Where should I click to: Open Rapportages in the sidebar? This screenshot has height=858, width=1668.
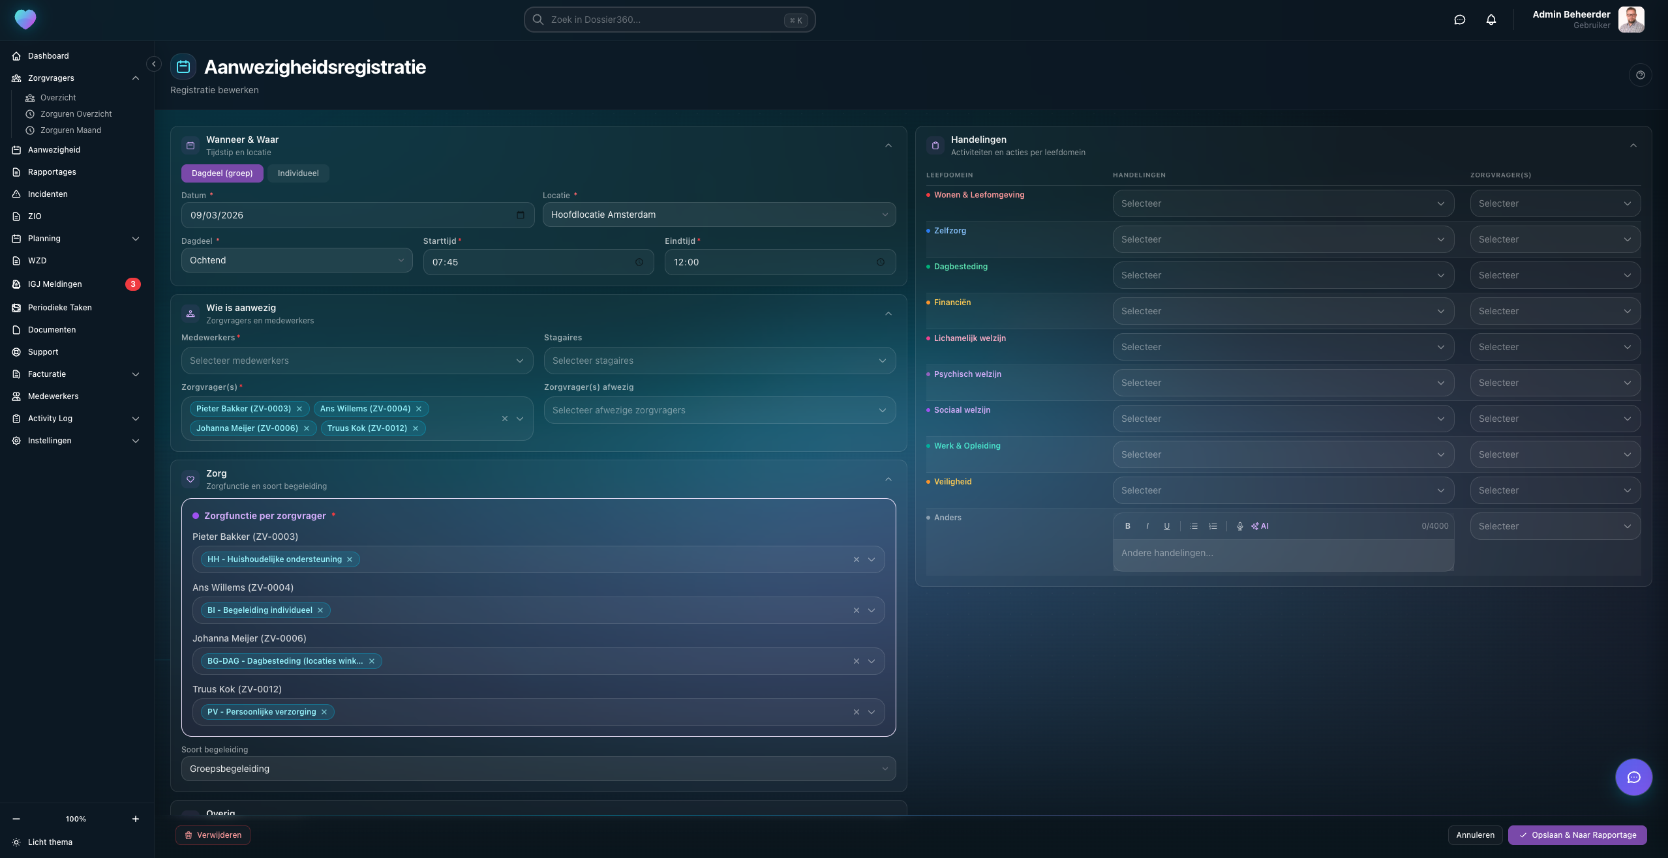52,172
